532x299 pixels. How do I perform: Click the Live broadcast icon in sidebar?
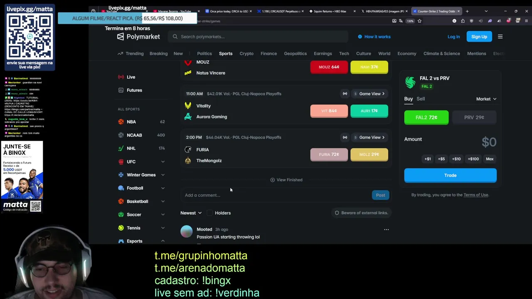[121, 77]
